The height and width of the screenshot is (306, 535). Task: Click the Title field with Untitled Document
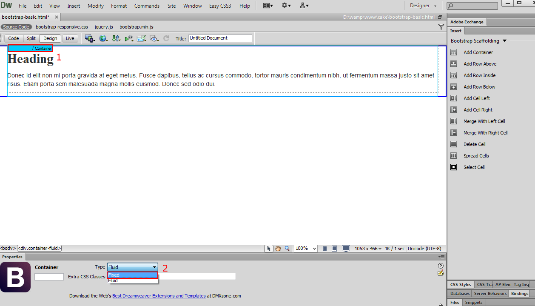tap(220, 38)
